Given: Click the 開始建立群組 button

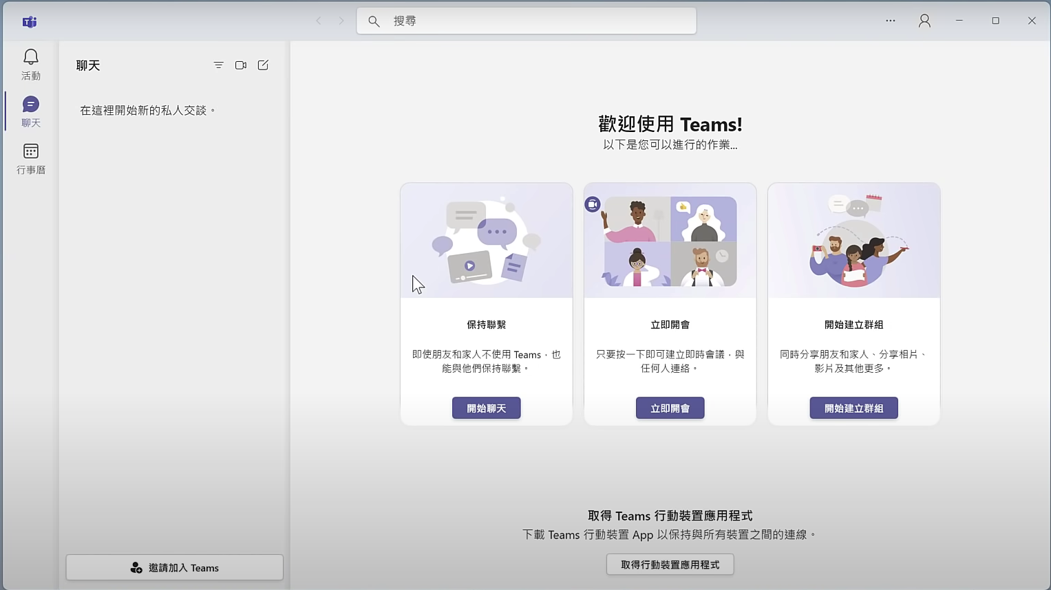Looking at the screenshot, I should 853,408.
